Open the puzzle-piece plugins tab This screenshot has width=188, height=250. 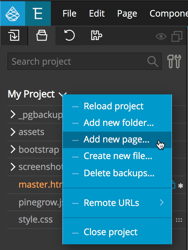pos(96,35)
